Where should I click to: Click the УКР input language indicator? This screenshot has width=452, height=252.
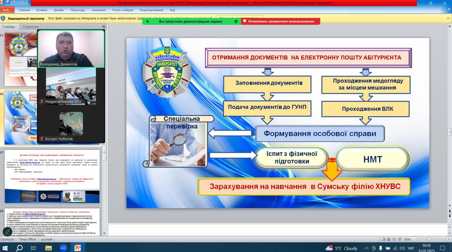[411, 248]
